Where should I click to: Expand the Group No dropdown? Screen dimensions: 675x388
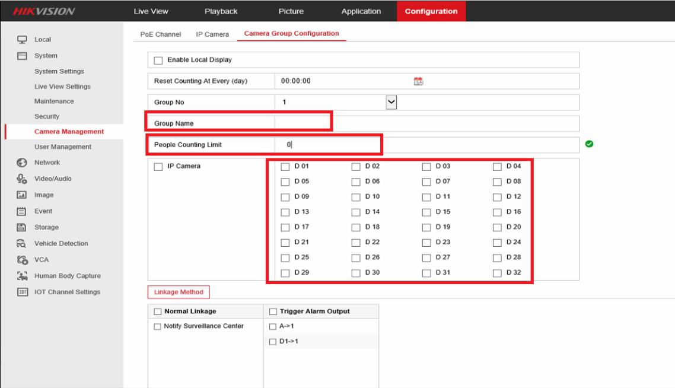[x=391, y=102]
